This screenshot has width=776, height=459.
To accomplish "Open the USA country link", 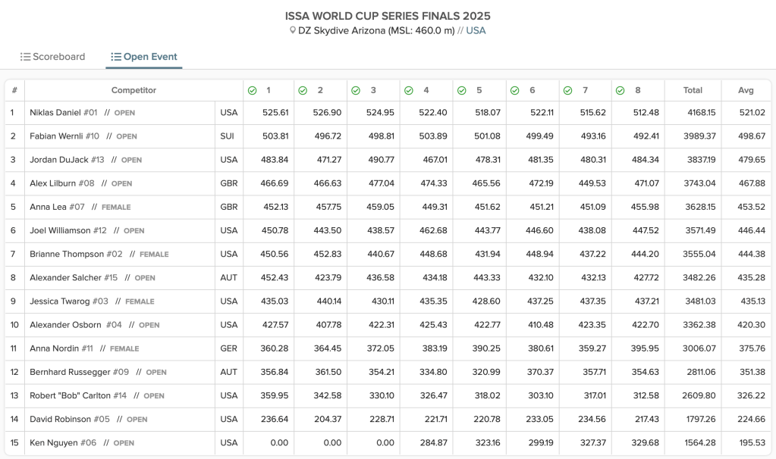I will [476, 31].
